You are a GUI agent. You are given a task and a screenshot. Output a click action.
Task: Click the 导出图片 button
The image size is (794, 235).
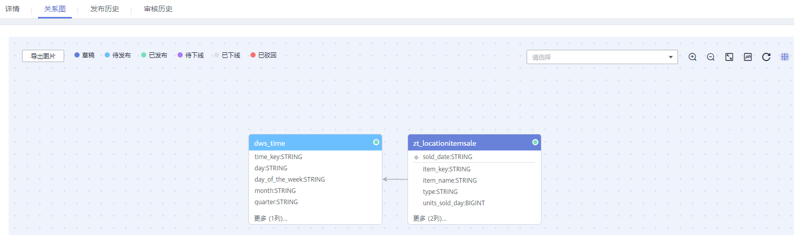point(43,56)
